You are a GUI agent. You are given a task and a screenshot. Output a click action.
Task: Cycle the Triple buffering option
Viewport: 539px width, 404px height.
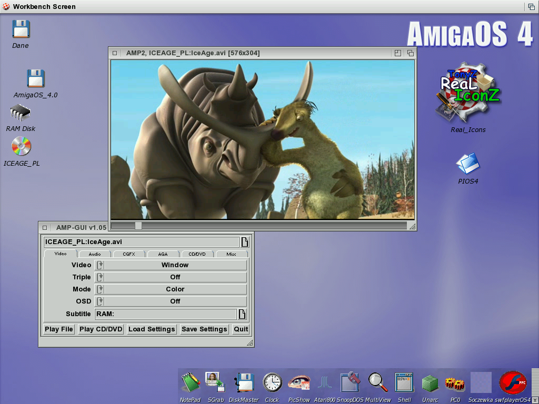(171, 277)
